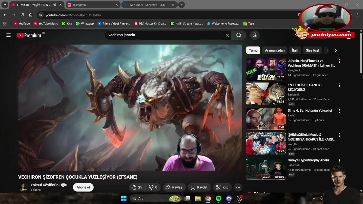
Task: Open the EN TEHLİKELİ CANLIYI SEÇİYORUZ thumbnail
Action: coord(266,94)
